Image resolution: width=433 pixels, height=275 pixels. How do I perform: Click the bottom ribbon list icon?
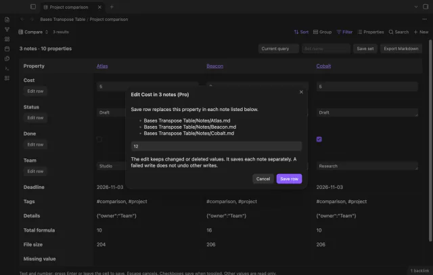7,78
